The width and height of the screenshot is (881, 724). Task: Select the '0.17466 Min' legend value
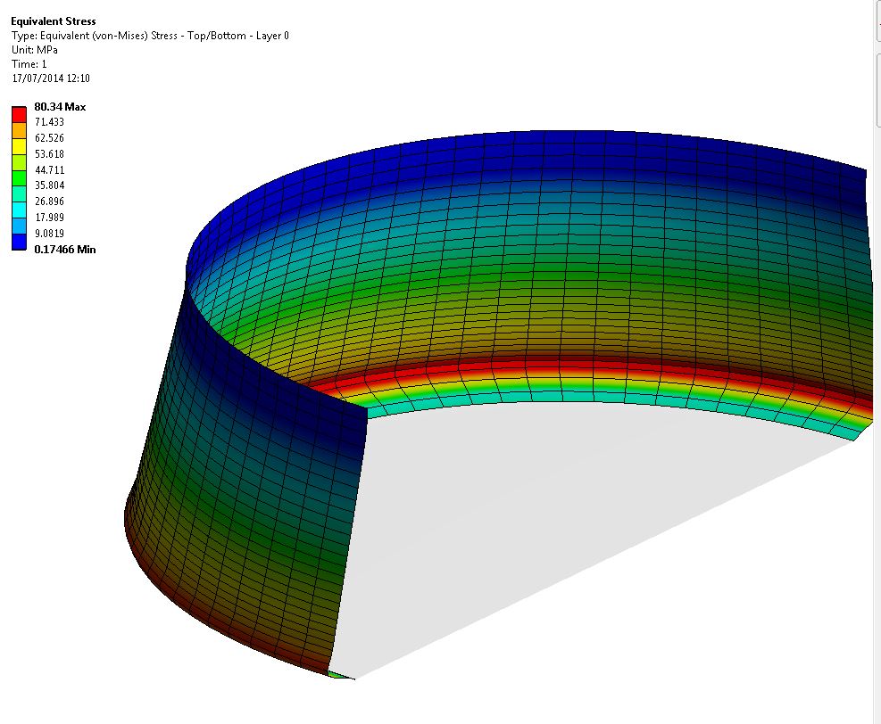click(x=65, y=249)
